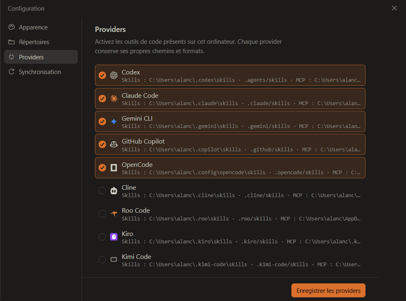Click the Providers plug icon

pyautogui.click(x=11, y=57)
